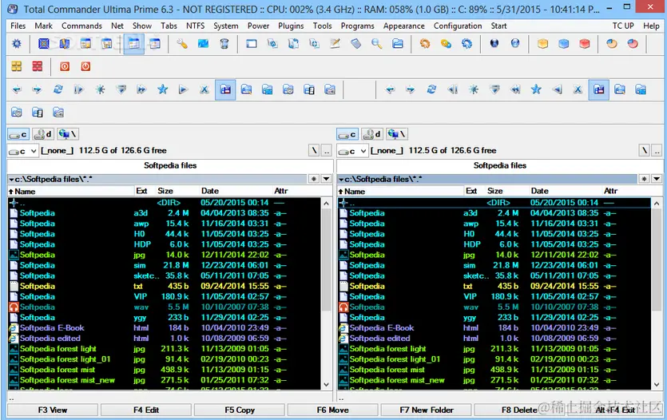Open the left panel drive dropdown
The height and width of the screenshot is (420, 667).
(x=22, y=151)
